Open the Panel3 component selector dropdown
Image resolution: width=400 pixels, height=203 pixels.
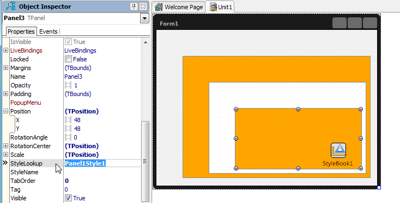[x=144, y=18]
